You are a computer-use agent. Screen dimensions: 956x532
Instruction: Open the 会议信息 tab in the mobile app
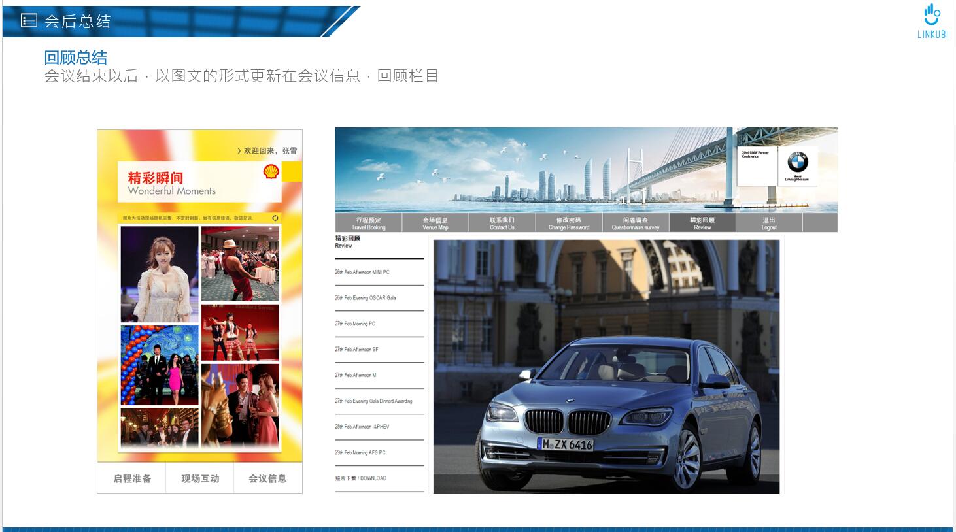click(267, 478)
